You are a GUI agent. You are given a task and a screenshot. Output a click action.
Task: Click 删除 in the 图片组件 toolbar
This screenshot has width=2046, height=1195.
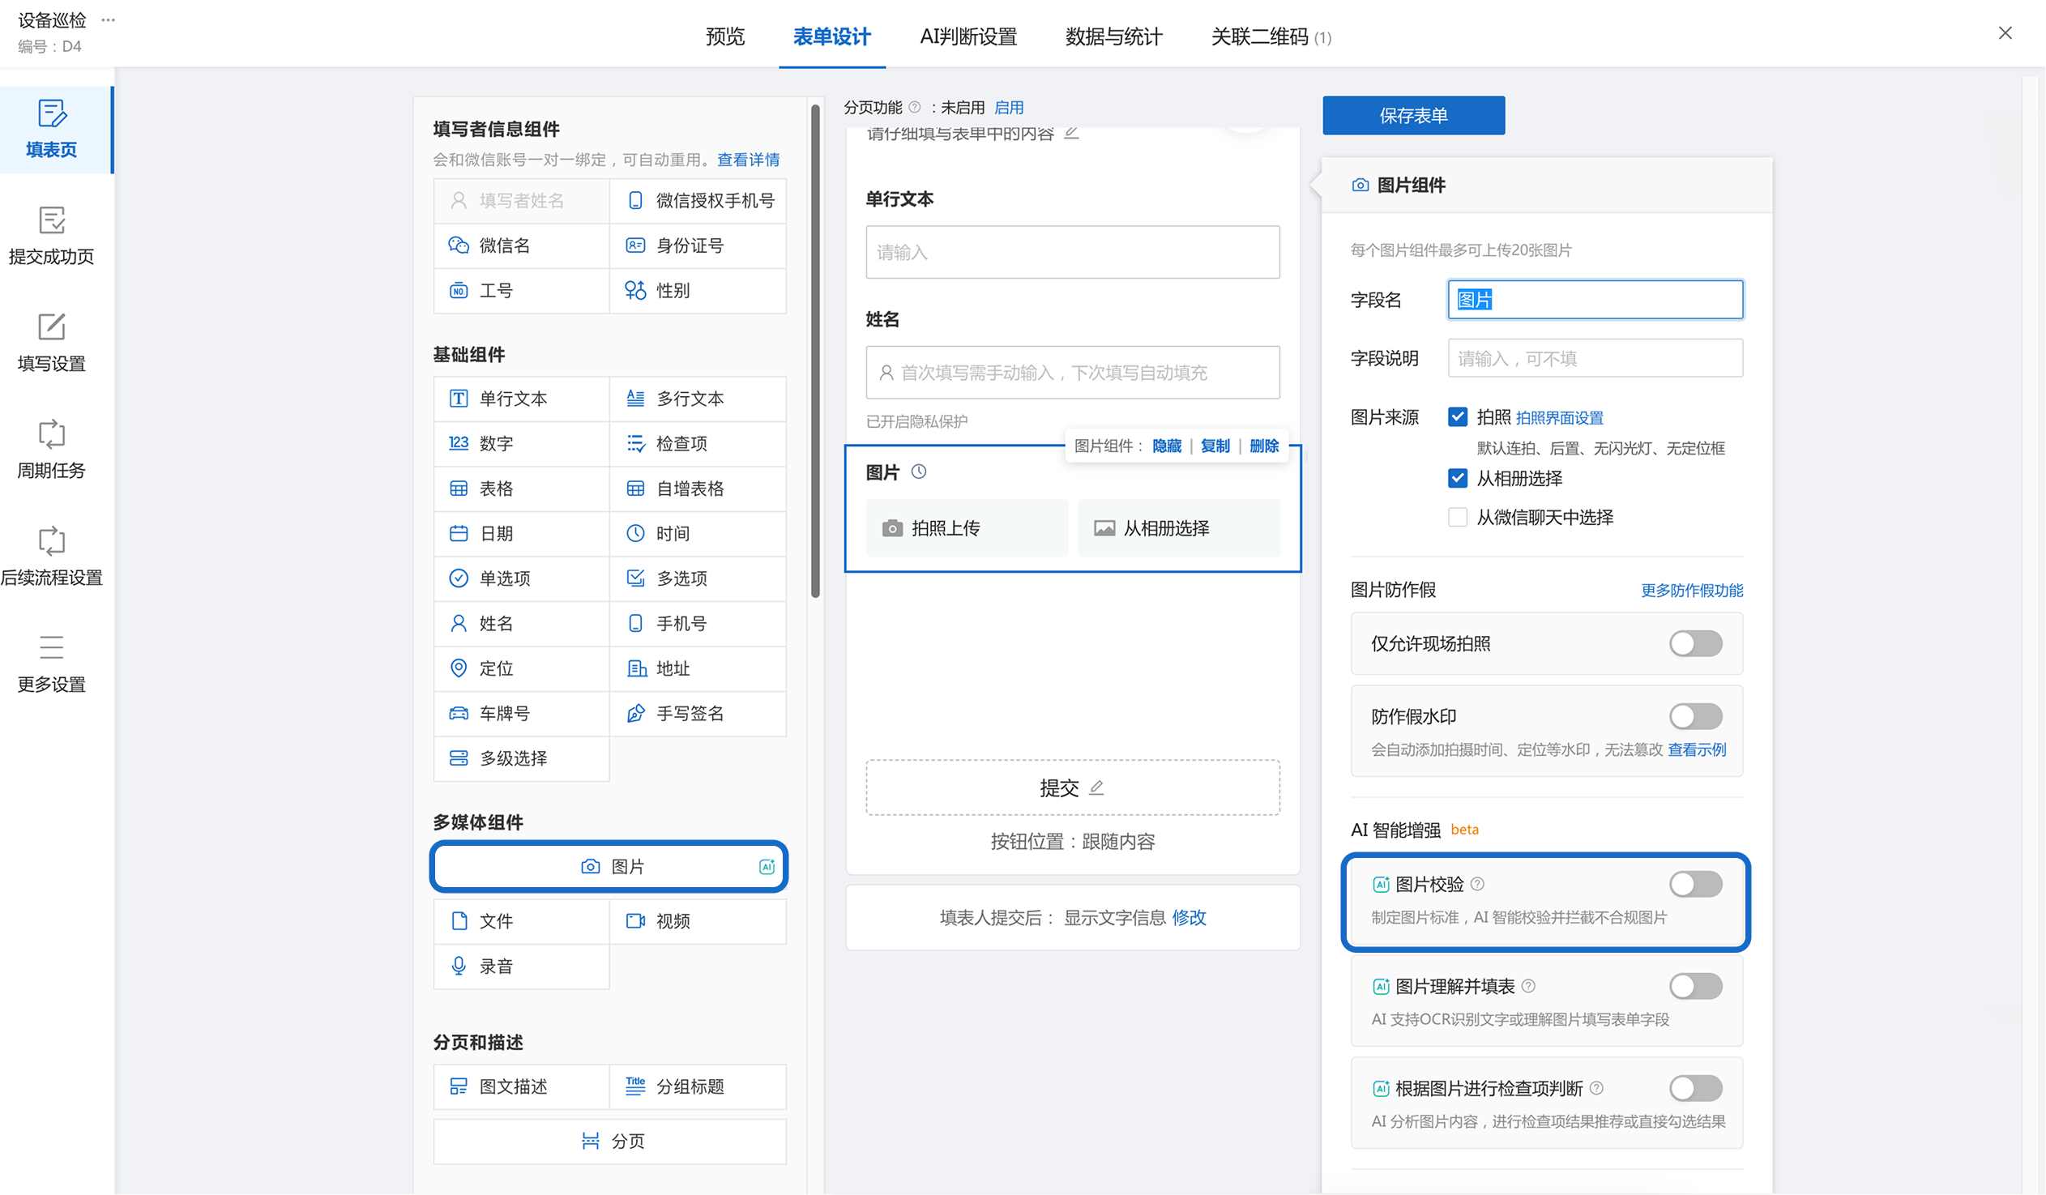[1264, 446]
